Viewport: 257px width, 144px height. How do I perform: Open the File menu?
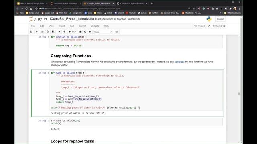[x=33, y=26]
